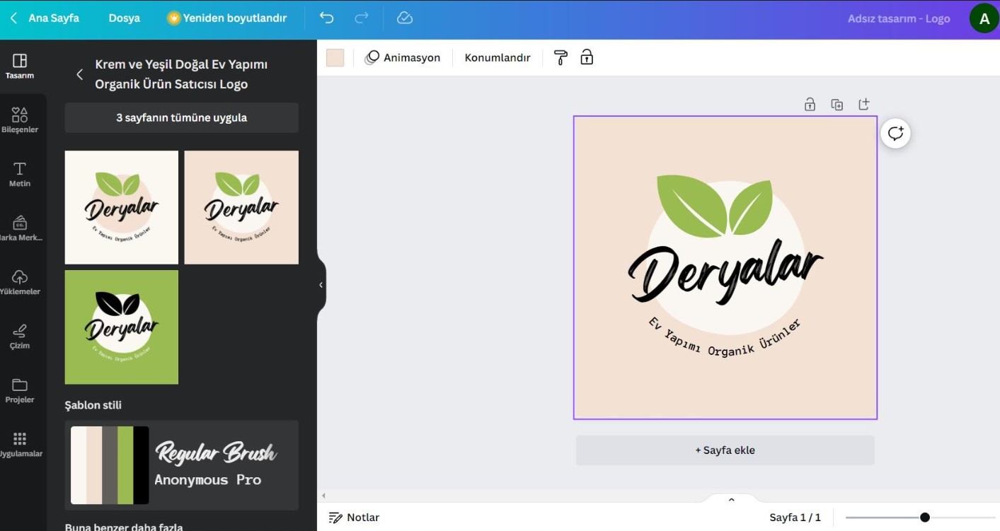The width and height of the screenshot is (1000, 531).
Task: Collapse the side panel with arrow handle
Action: tap(321, 285)
